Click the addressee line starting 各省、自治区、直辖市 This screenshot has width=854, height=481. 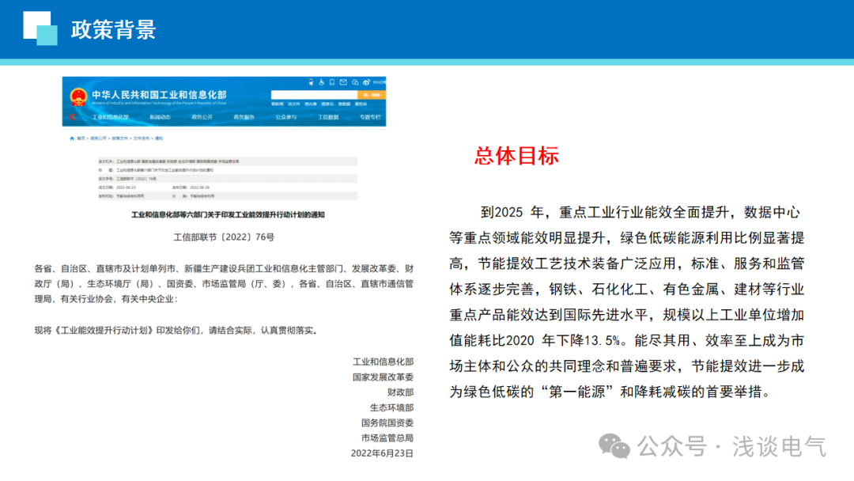224,268
